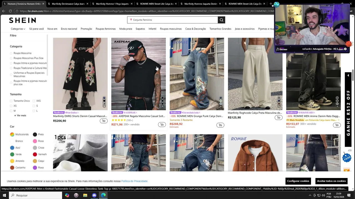Viewport: 355px width, 199px height.
Task: Click the FW26 floating badge
Action: coord(347,158)
